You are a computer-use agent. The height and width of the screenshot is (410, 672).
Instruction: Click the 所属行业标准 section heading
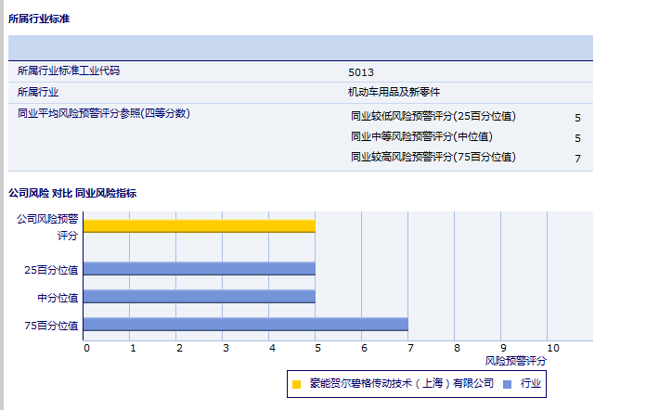[39, 19]
